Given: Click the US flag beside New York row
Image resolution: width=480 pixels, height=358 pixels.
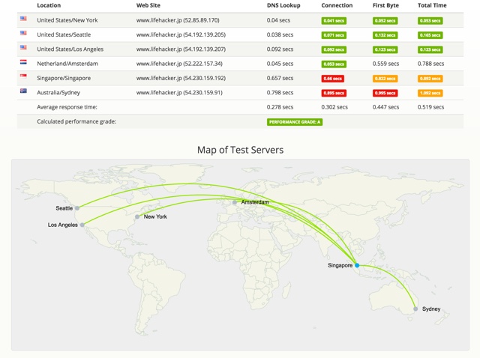Looking at the screenshot, I should click(23, 20).
